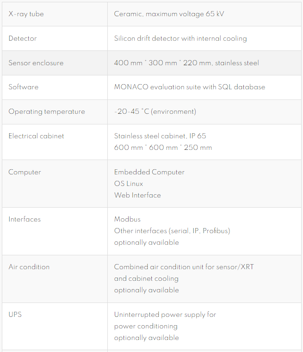
Task: Select the Software row label
Action: pyautogui.click(x=23, y=87)
